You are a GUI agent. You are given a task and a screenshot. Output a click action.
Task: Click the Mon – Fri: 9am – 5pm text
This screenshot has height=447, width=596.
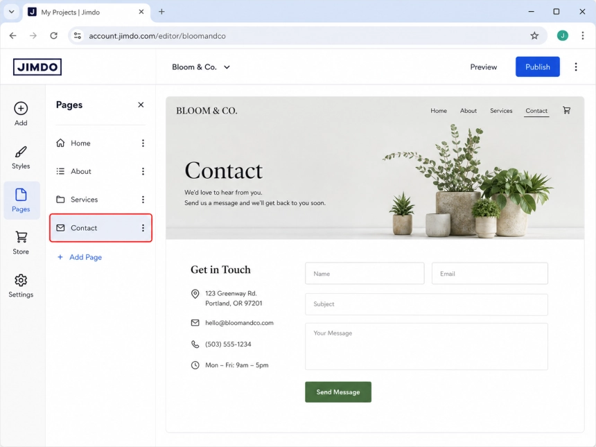(x=237, y=365)
